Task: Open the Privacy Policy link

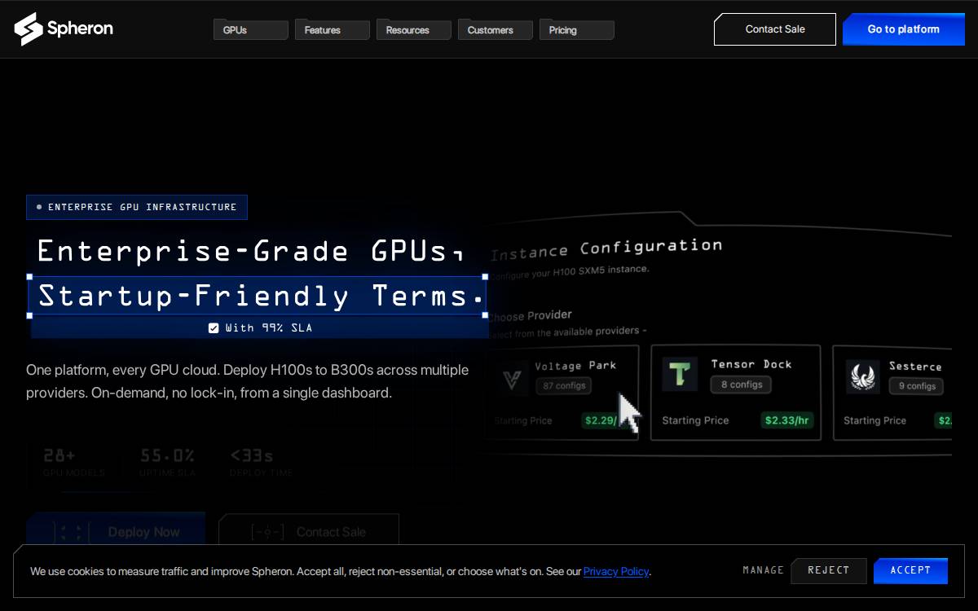Action: 616,572
